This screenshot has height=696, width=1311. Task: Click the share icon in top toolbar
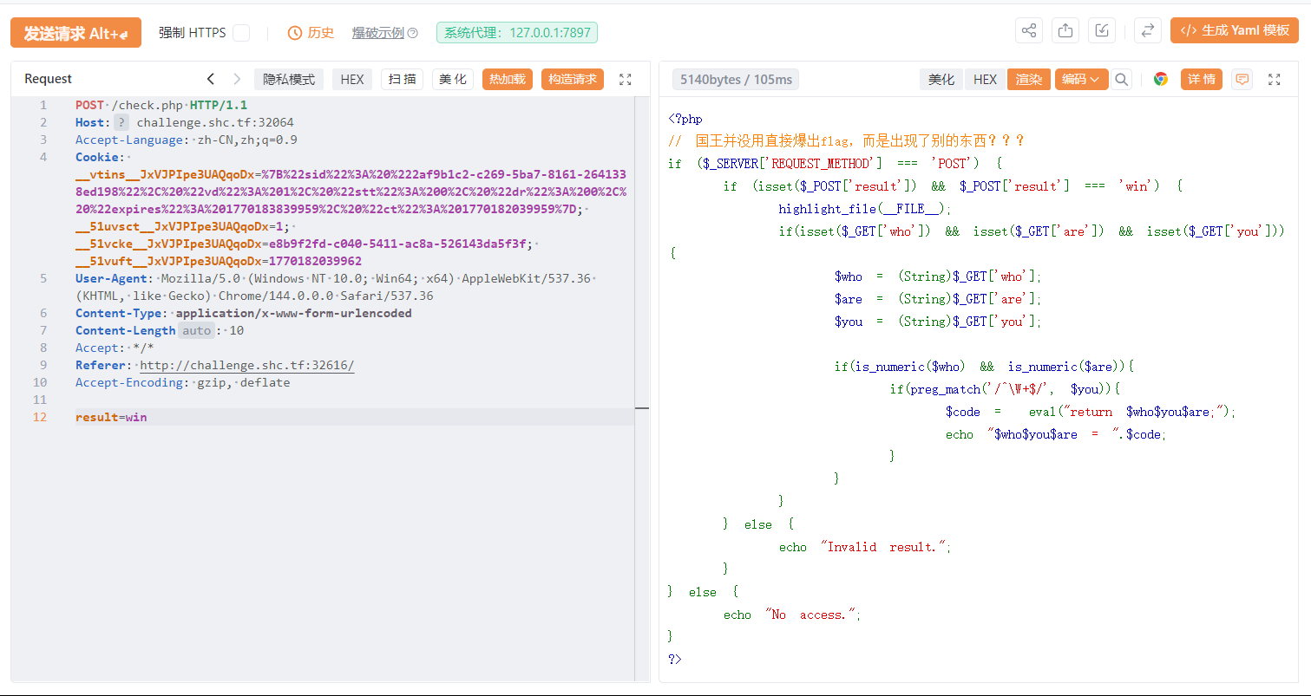[x=1028, y=30]
